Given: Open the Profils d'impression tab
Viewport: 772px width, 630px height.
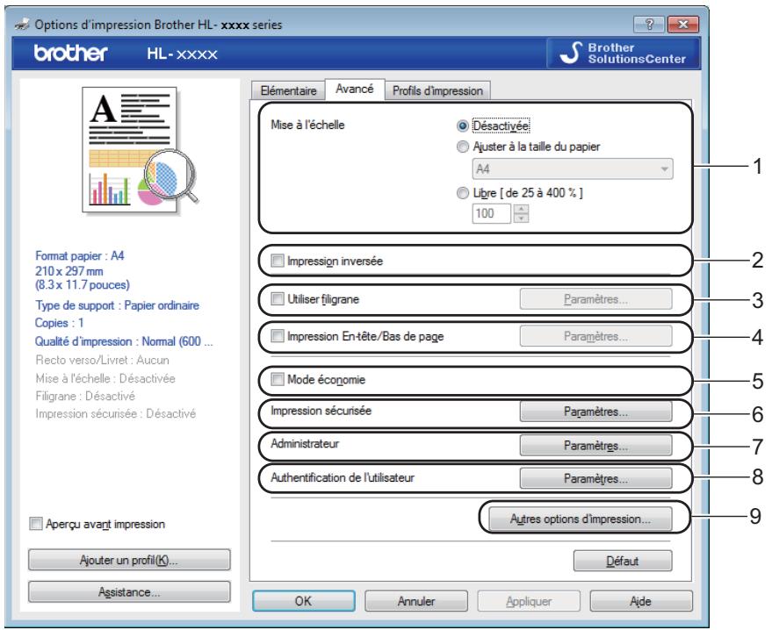Looking at the screenshot, I should click(x=437, y=90).
